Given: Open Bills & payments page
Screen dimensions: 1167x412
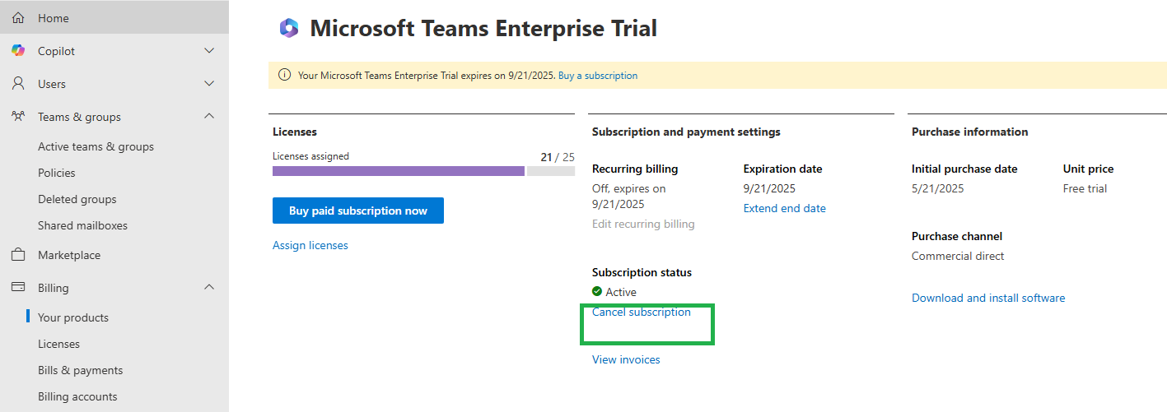Looking at the screenshot, I should [80, 370].
